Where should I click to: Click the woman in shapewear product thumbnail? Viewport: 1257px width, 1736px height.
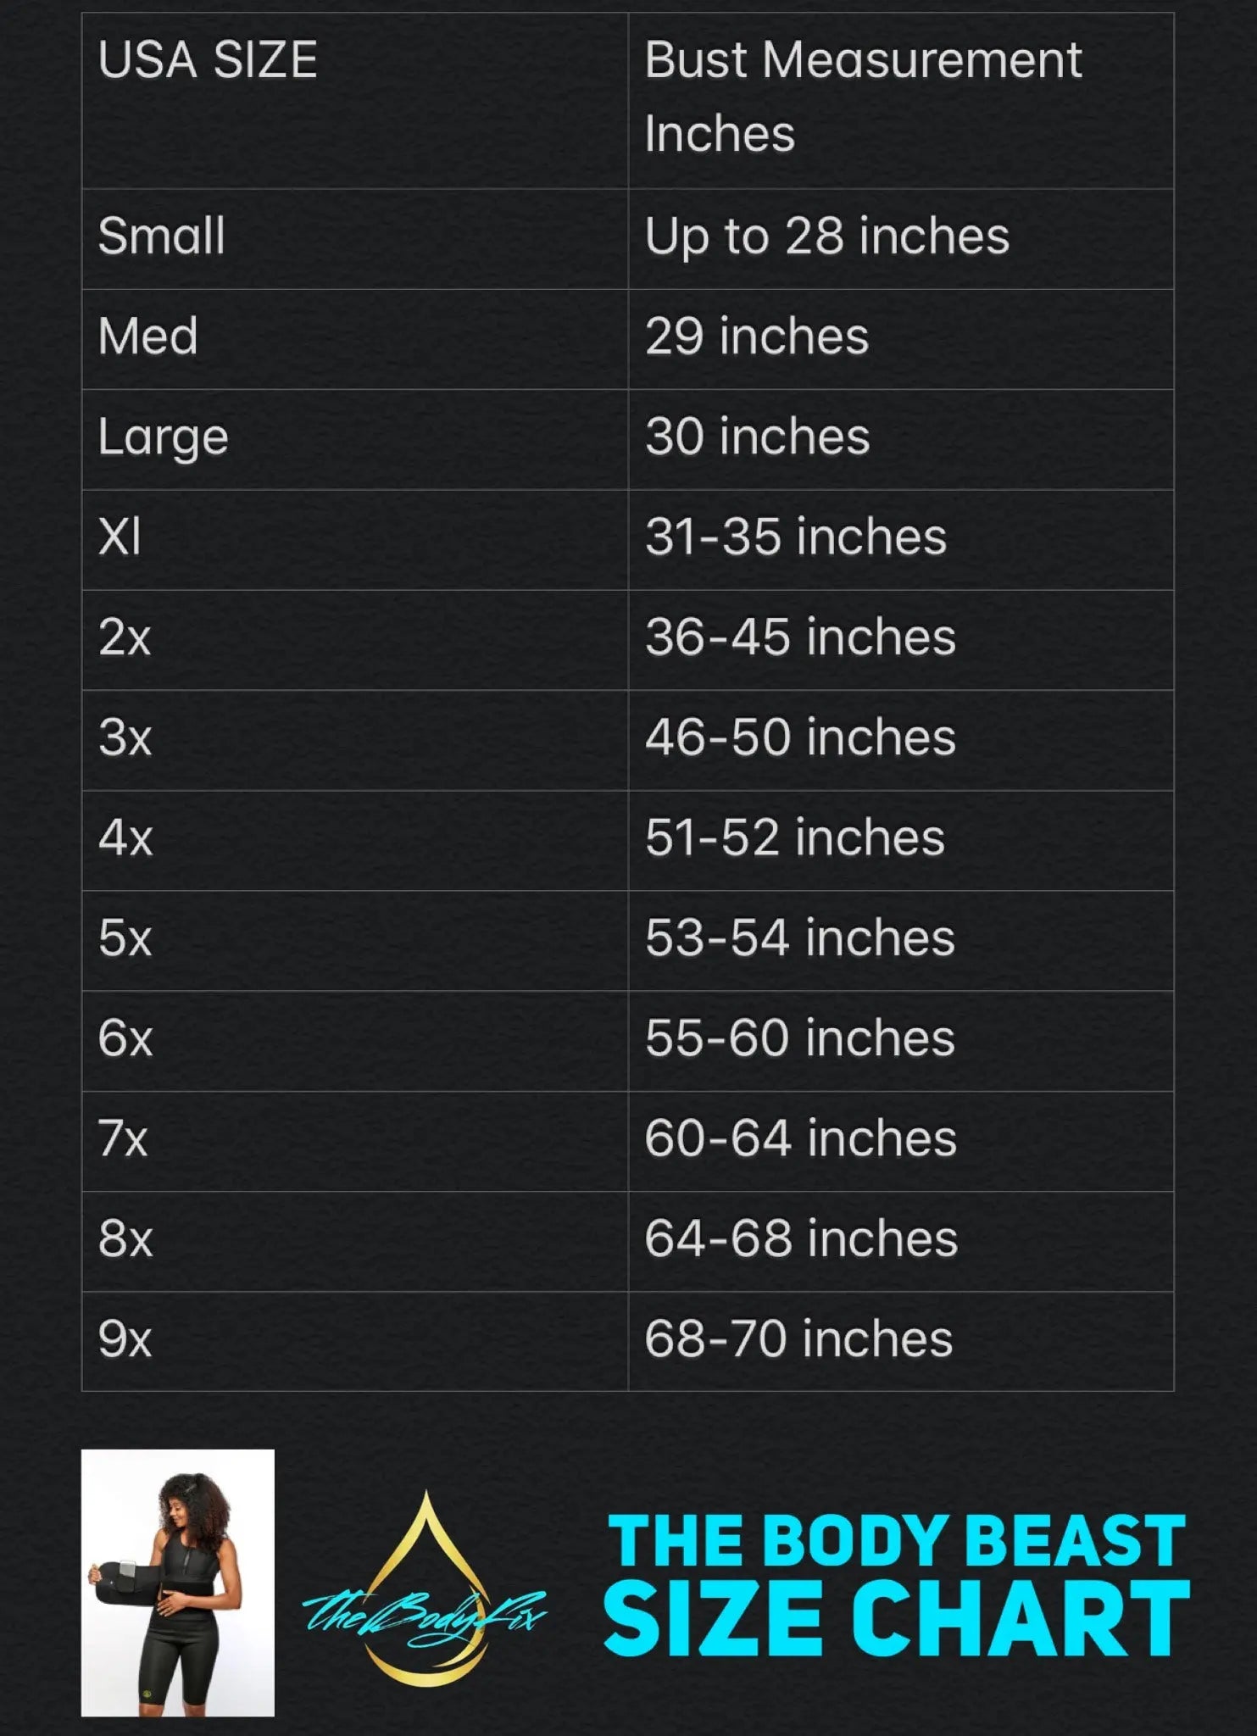coord(177,1582)
